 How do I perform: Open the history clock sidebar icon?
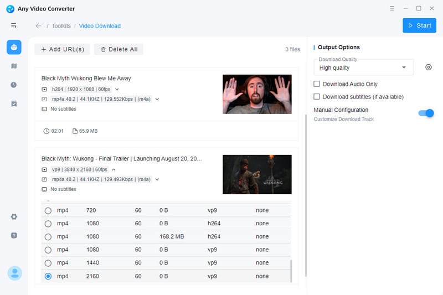14,85
